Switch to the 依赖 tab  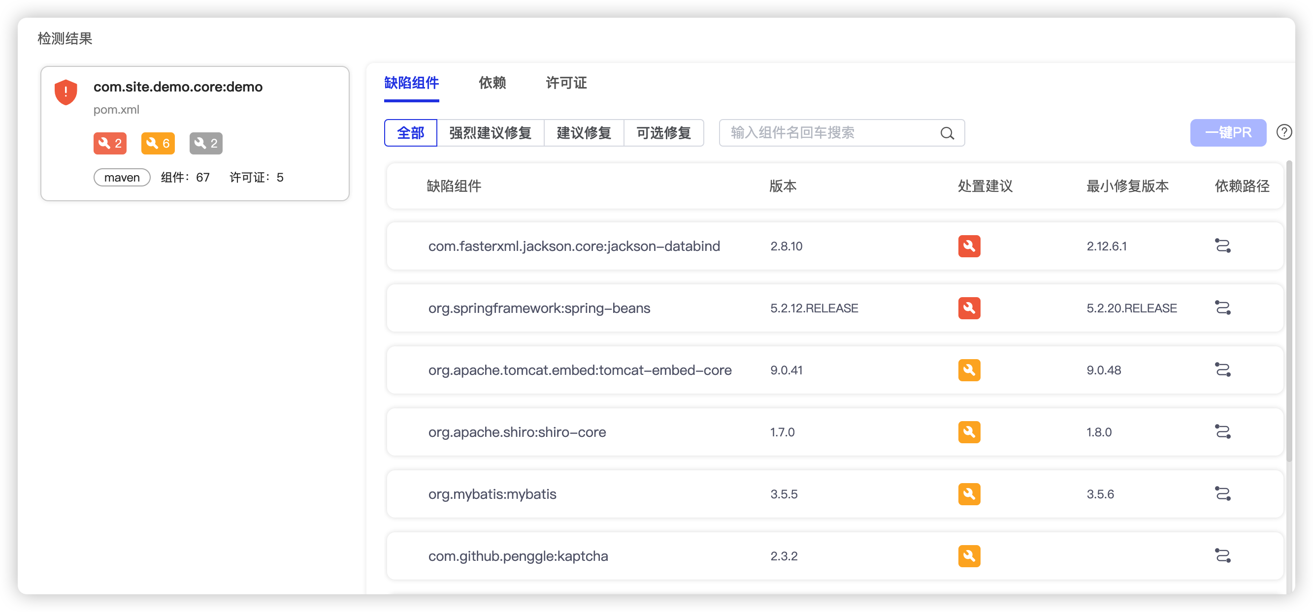pos(492,83)
